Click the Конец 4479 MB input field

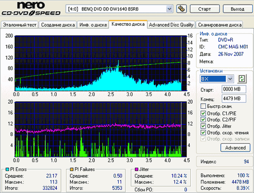(x=234, y=99)
